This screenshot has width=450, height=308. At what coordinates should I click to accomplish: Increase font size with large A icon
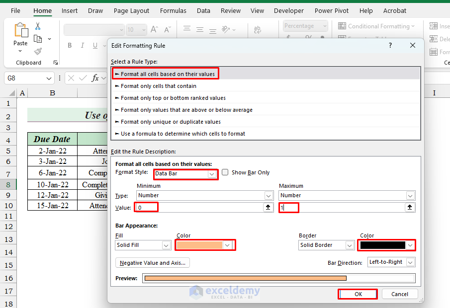pyautogui.click(x=154, y=29)
